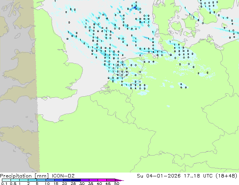Click the 15–20 mm legend swatch
Screen dimensions: 239x185
click(58, 180)
